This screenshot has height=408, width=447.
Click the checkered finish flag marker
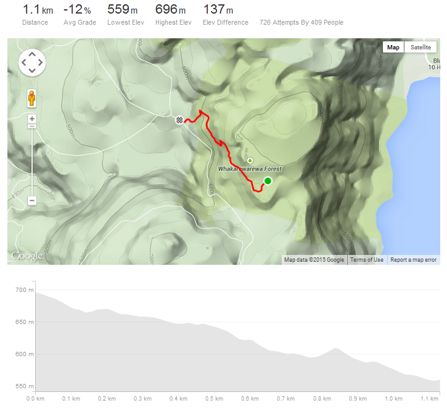click(x=179, y=120)
